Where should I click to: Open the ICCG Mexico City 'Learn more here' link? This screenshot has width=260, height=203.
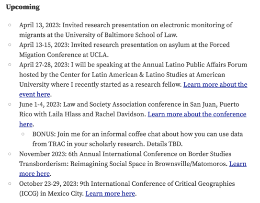[x=110, y=193]
